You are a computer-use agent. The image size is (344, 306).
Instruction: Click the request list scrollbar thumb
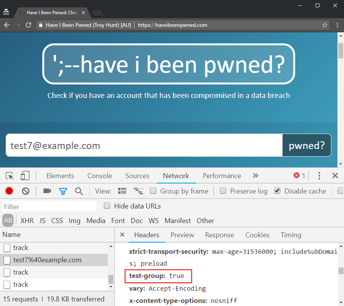[x=111, y=279]
